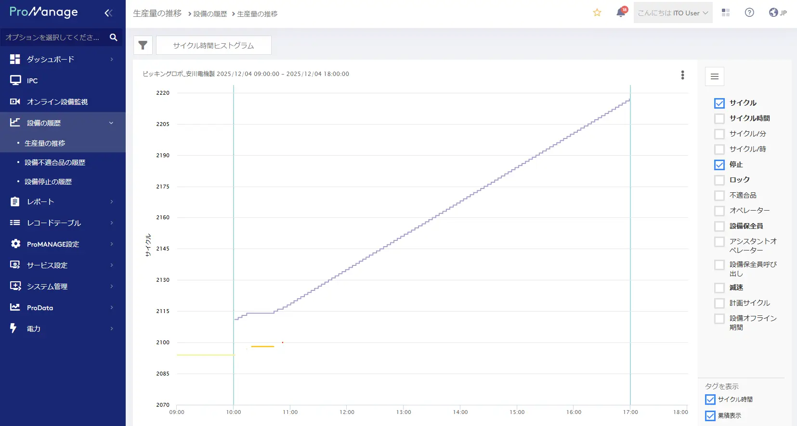797x426 pixels.
Task: Open the ITO User account dropdown
Action: pos(673,13)
